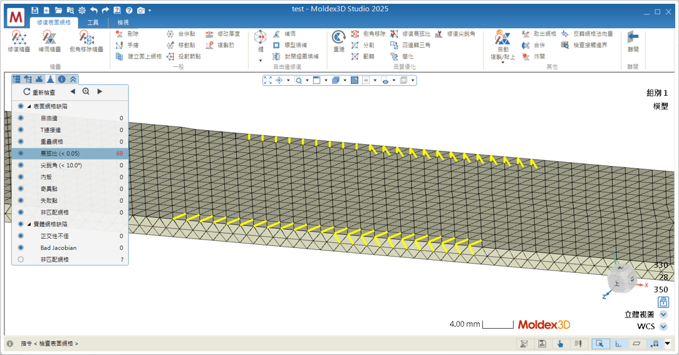Click the 複製肋 copy rib tool
The image size is (679, 355).
220,45
